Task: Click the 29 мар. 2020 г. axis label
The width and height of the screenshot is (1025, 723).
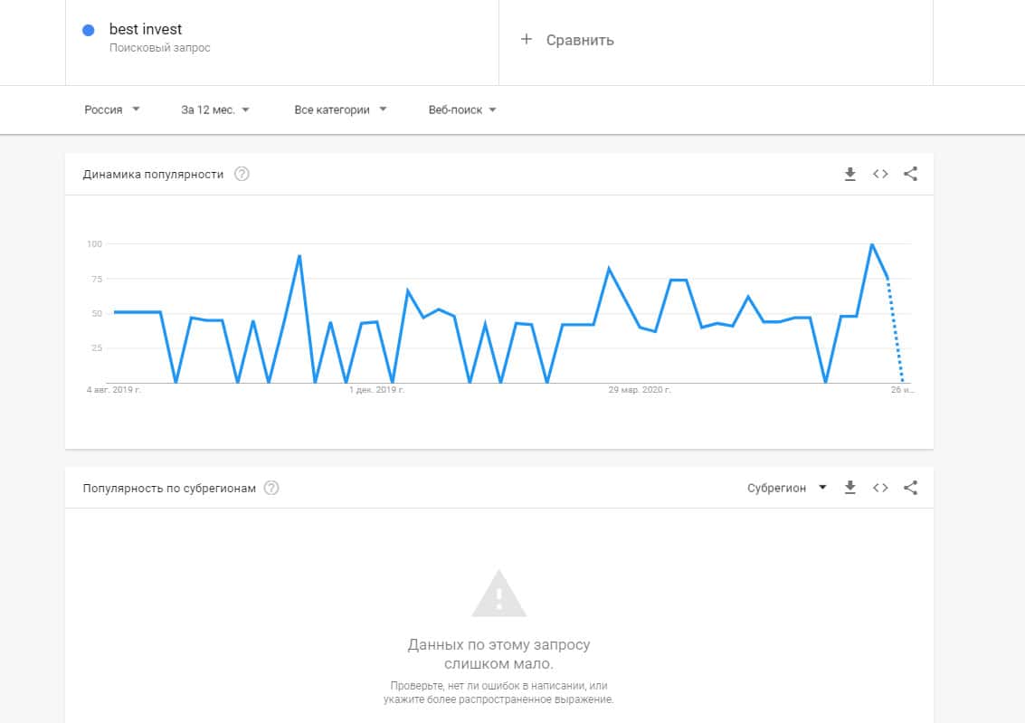Action: (x=640, y=390)
